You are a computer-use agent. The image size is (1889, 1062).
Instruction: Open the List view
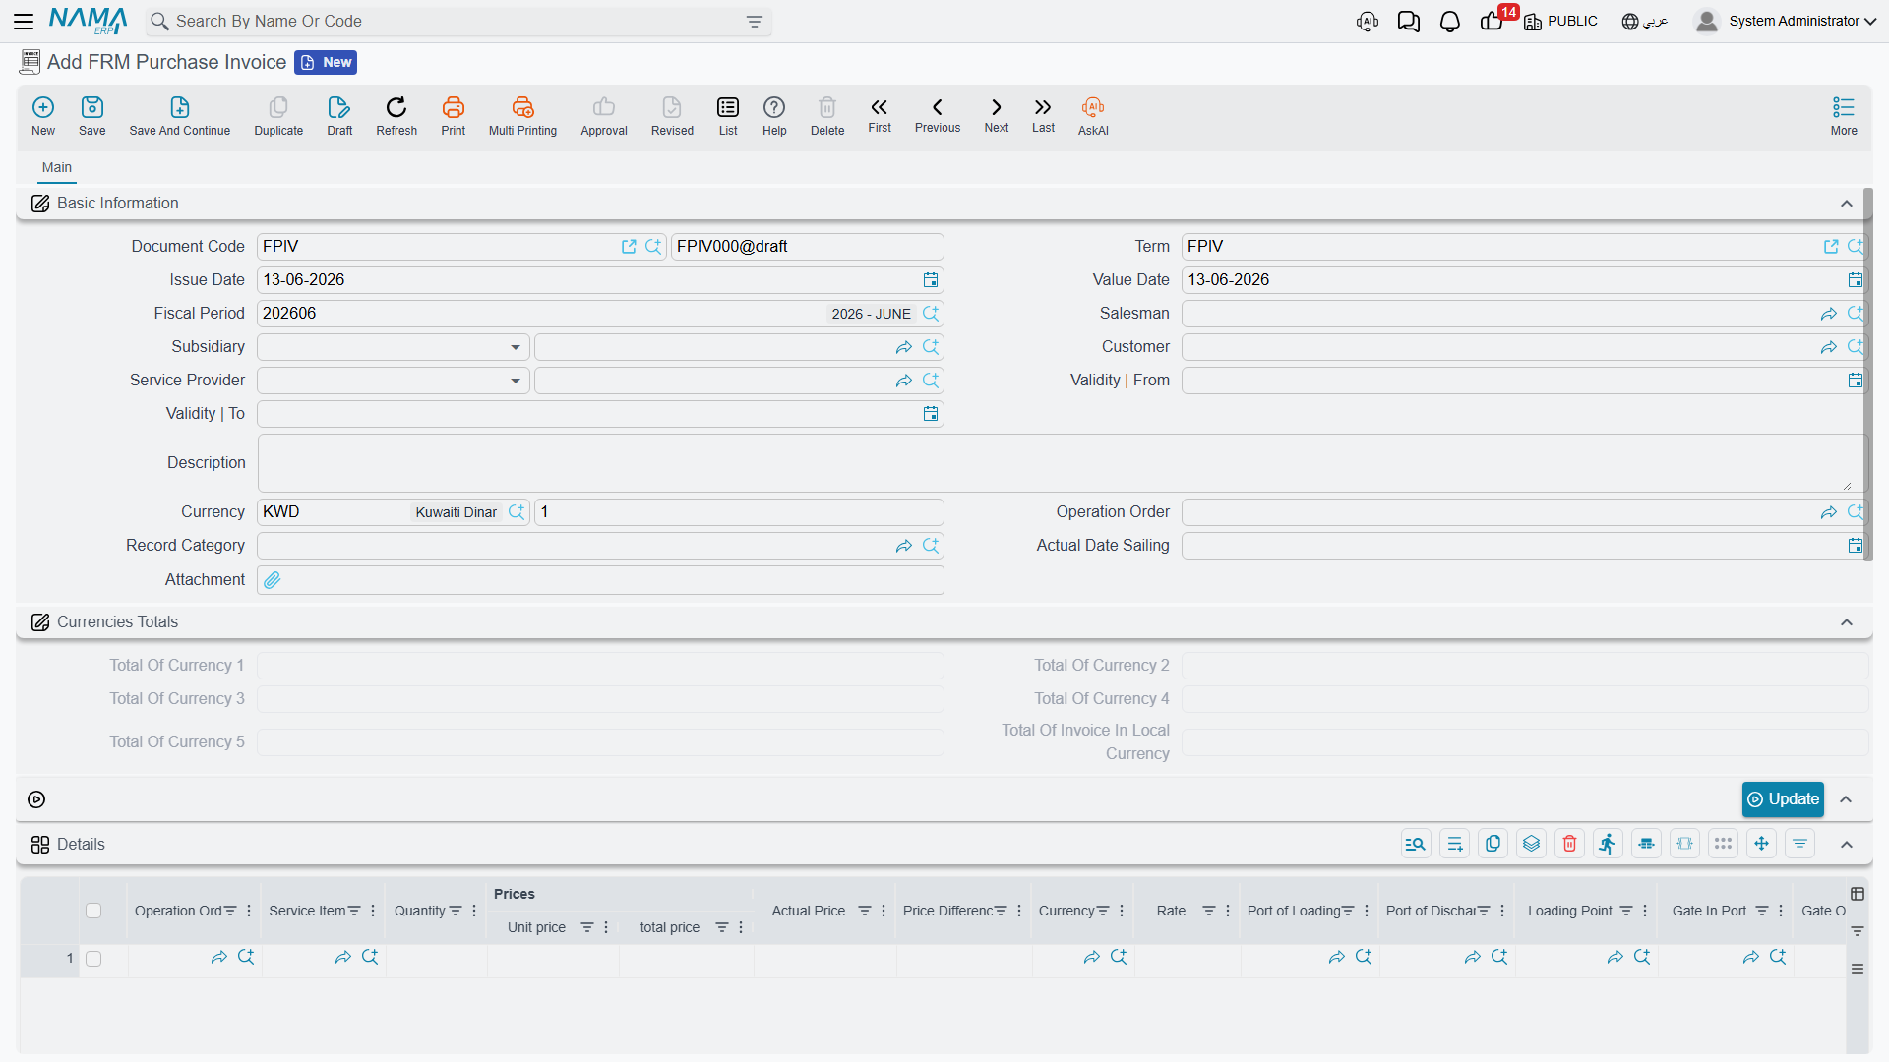coord(728,116)
